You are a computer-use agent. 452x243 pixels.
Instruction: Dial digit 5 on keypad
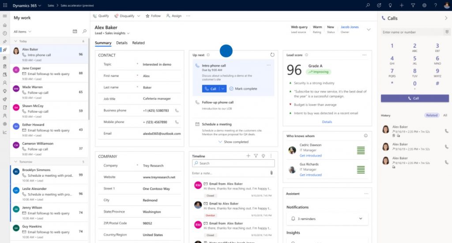[414, 60]
